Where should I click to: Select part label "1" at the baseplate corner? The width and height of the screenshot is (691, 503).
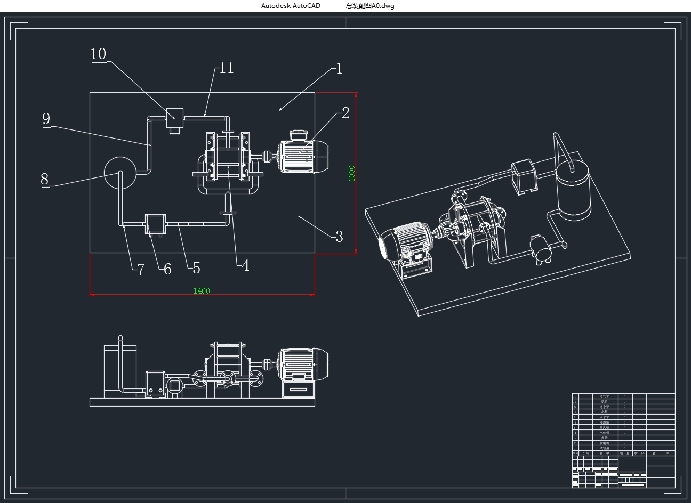(x=339, y=69)
